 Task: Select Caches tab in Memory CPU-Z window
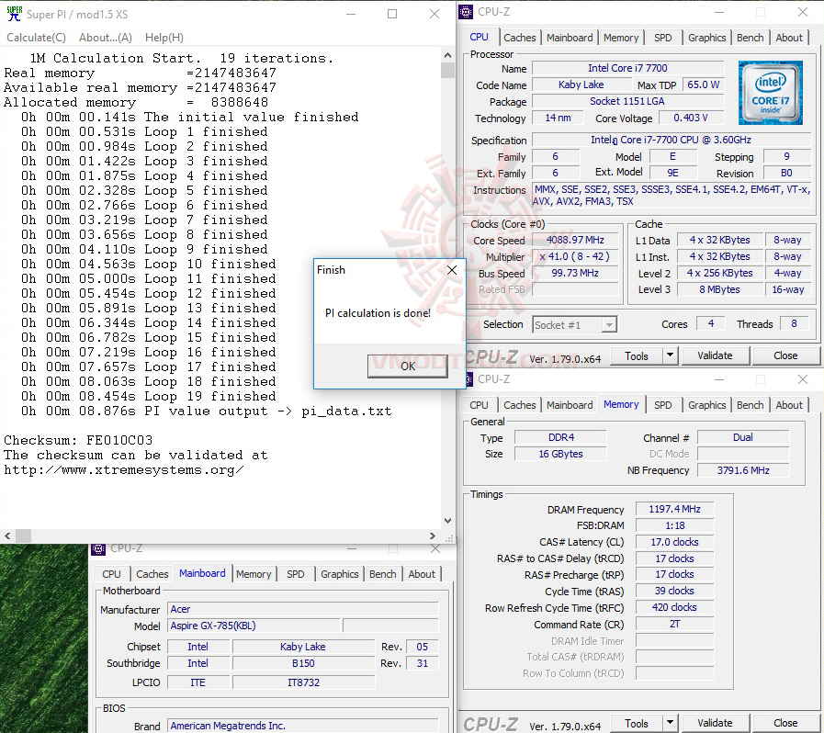tap(519, 404)
